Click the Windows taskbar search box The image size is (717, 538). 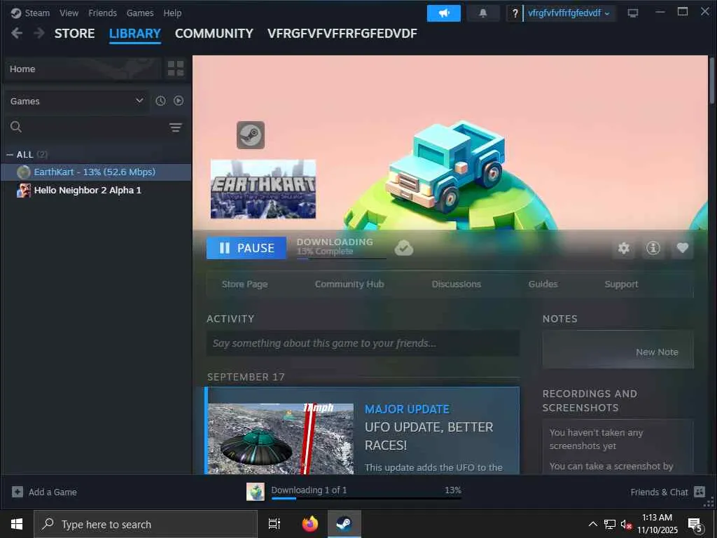tap(146, 524)
